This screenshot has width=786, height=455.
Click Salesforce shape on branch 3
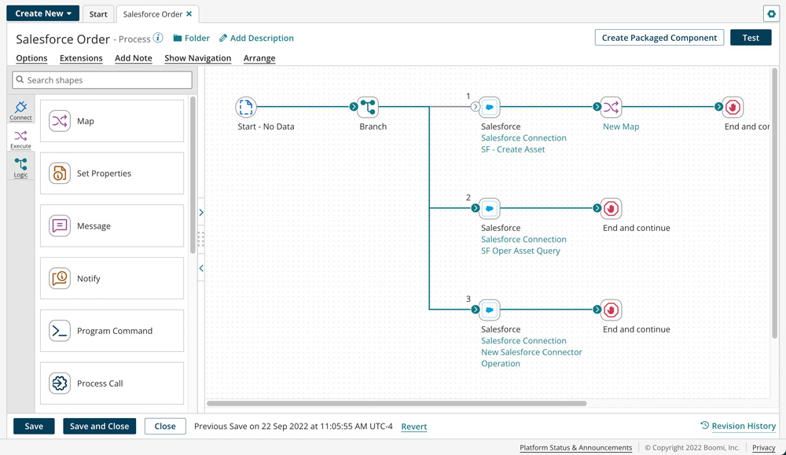[489, 310]
